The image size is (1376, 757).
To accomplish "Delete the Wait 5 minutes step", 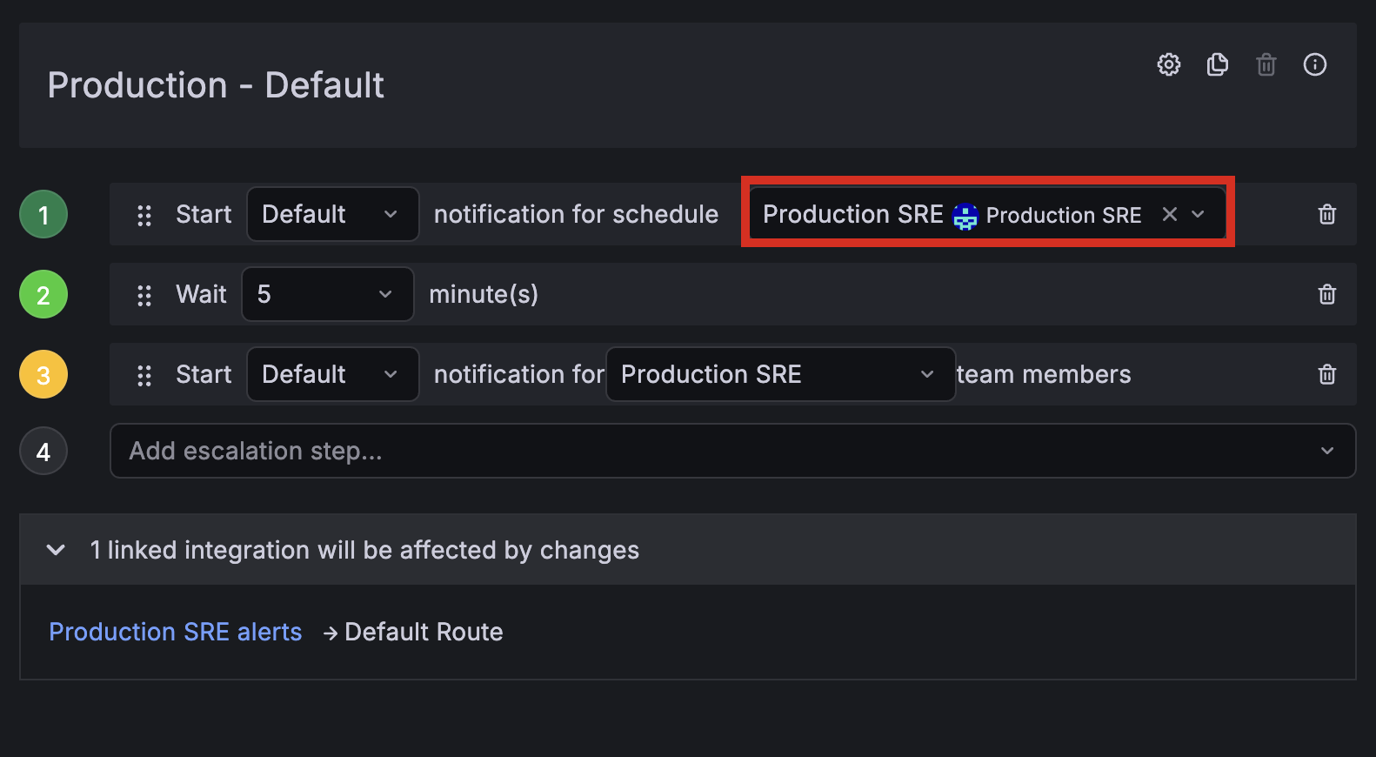I will [x=1327, y=294].
